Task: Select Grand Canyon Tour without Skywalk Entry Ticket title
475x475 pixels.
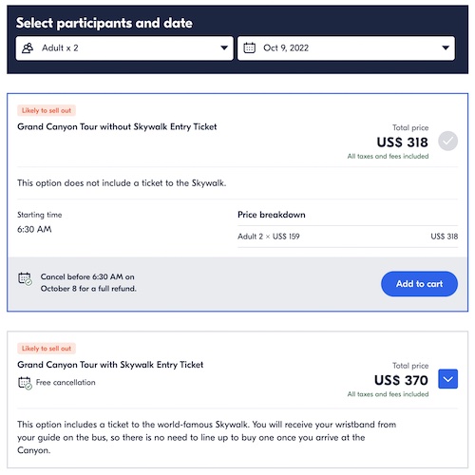Action: point(117,126)
